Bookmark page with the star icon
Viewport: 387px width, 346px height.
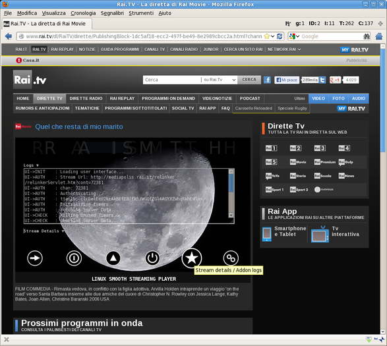coord(267,36)
